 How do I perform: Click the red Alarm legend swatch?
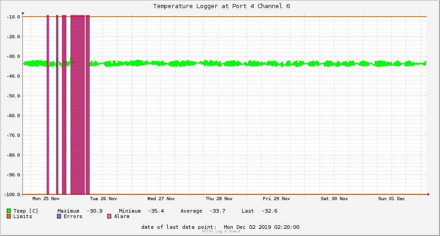pyautogui.click(x=109, y=216)
